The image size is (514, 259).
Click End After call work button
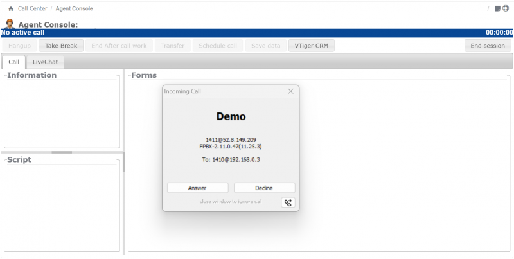coord(119,46)
